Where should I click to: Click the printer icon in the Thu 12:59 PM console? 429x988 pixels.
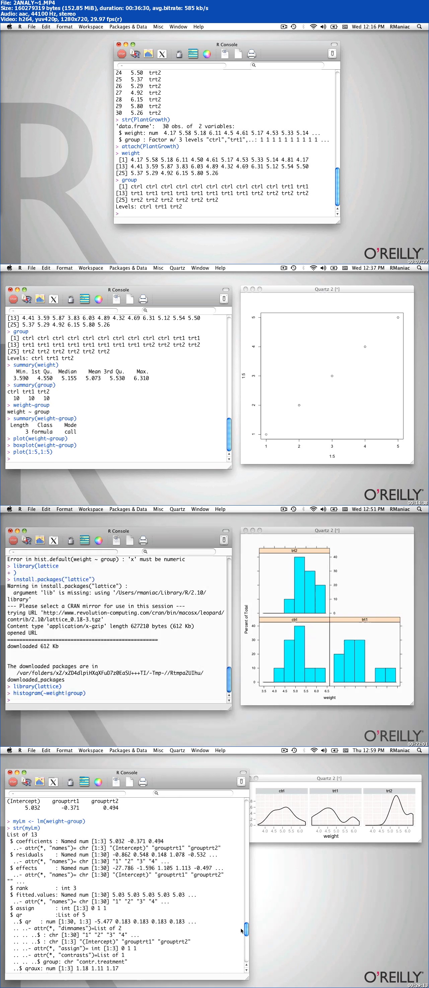click(x=143, y=782)
